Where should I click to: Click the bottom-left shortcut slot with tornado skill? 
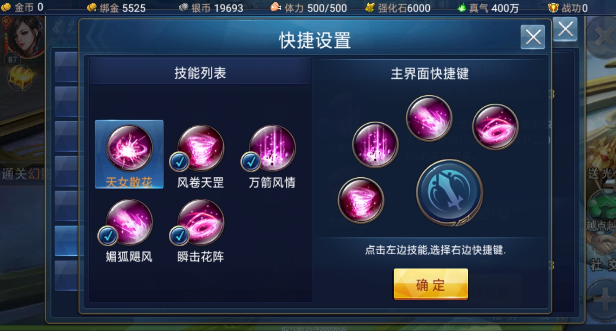tap(361, 200)
